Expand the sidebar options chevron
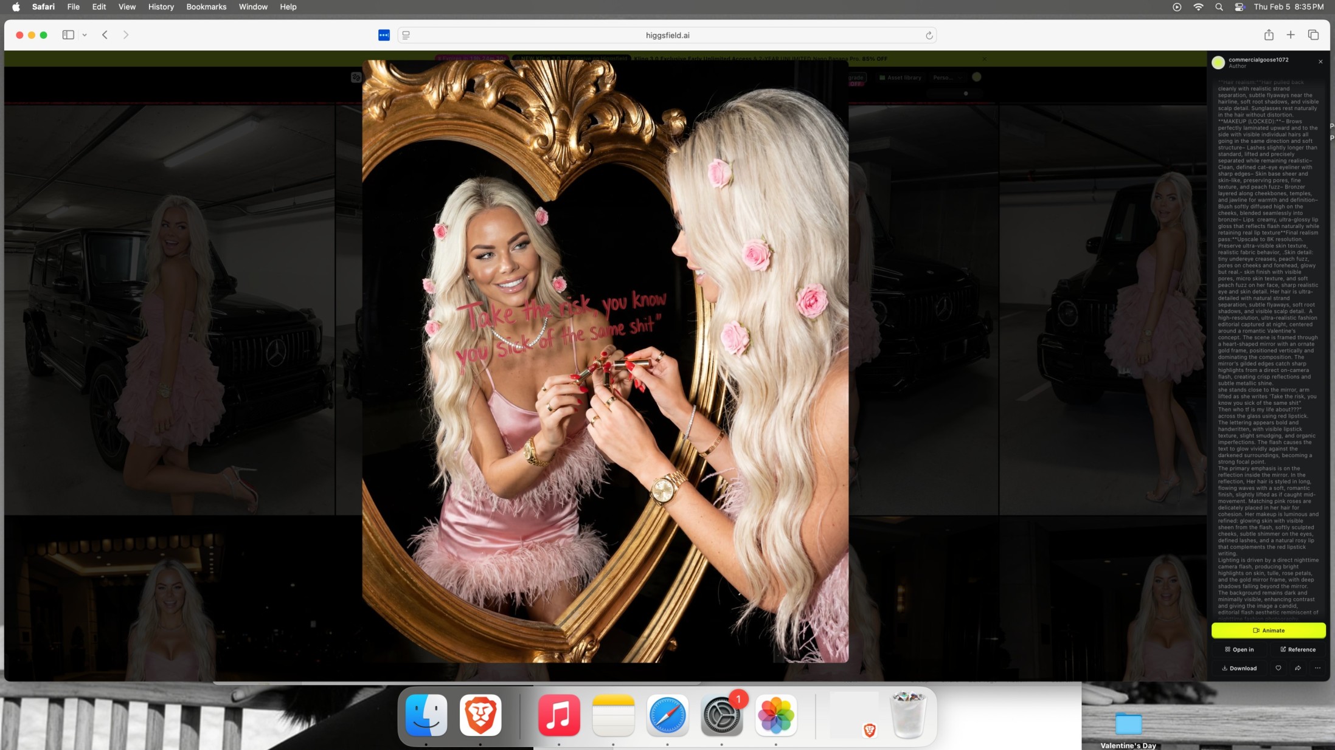Image resolution: width=1335 pixels, height=750 pixels. (85, 35)
